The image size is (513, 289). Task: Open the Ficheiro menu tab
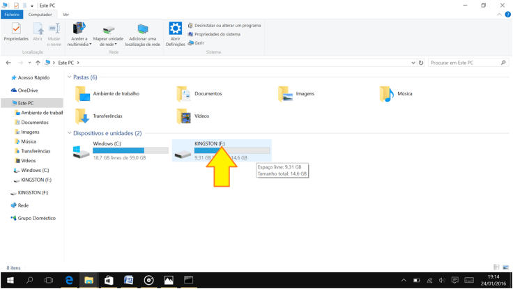[x=12, y=14]
